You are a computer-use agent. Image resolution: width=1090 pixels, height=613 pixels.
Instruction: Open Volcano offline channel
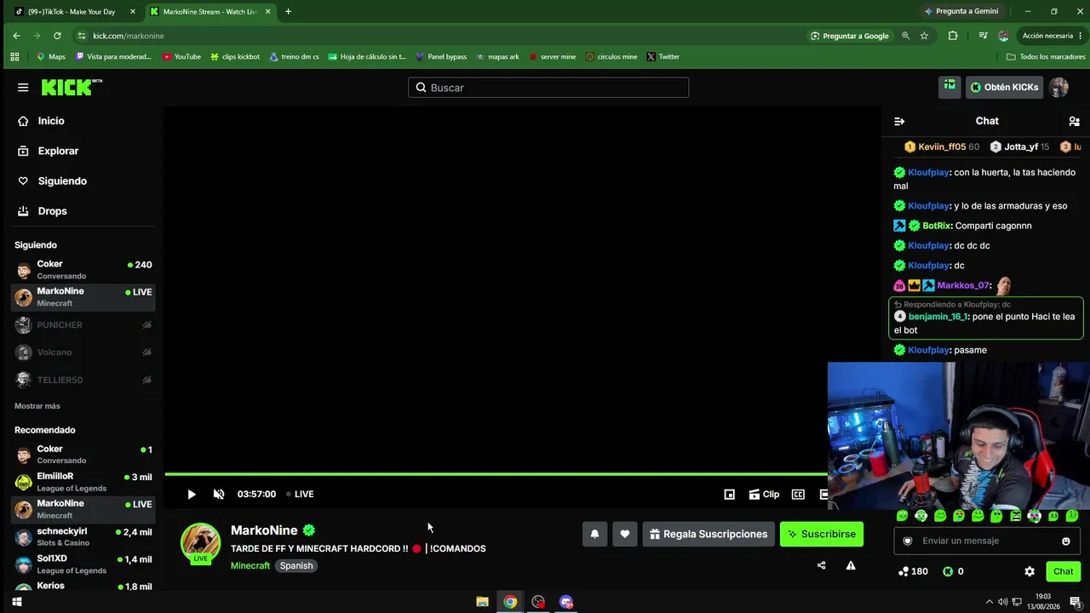83,352
